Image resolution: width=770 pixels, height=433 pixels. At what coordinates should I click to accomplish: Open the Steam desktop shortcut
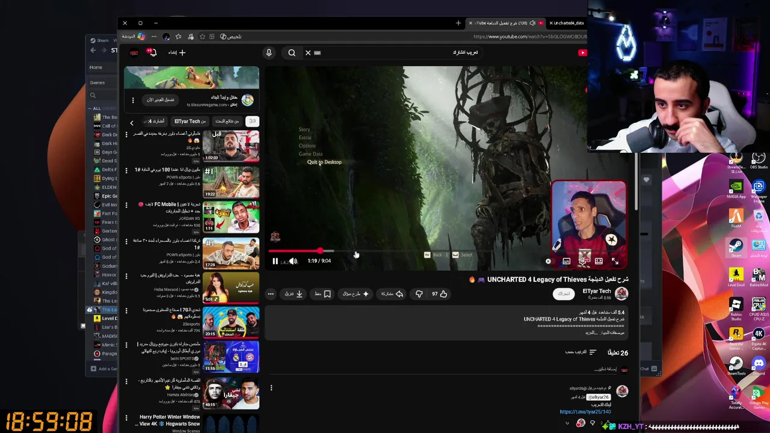pos(736,247)
